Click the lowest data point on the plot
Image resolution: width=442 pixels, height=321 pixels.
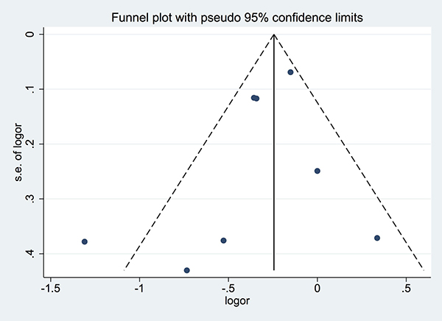[x=187, y=270]
